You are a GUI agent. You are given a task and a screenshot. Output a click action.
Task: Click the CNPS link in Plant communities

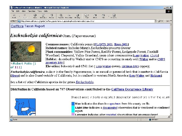pos(154,55)
